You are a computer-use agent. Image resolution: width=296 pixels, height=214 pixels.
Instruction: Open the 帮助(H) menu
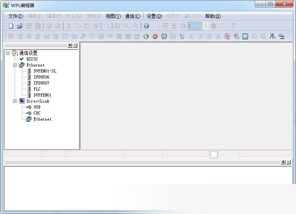click(213, 16)
